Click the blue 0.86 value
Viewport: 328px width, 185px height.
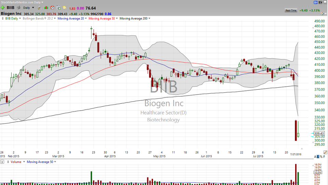(108, 14)
